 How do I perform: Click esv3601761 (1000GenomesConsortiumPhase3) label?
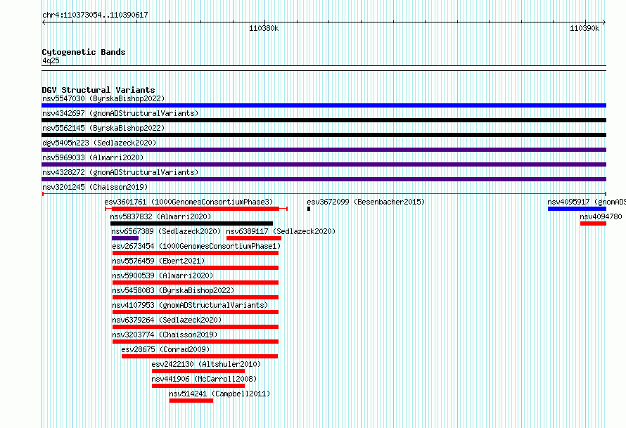click(189, 202)
